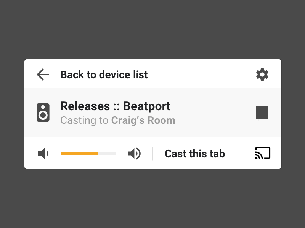Screen dimensions: 305x228
Task: Click the gray unfilled part of volume slider
Action: coord(107,154)
